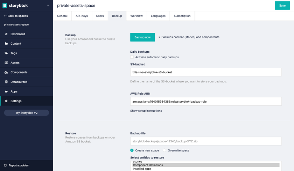Open Report a problem link
This screenshot has height=171, width=294.
coord(19,165)
